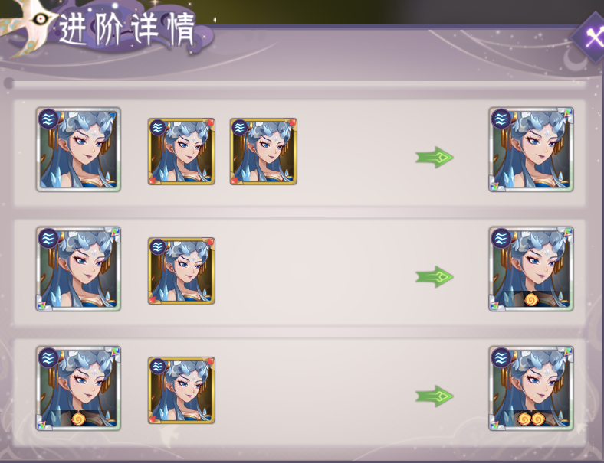The width and height of the screenshot is (604, 463).
Task: Tap the single orange swirl on the middle-row result
Action: (531, 299)
